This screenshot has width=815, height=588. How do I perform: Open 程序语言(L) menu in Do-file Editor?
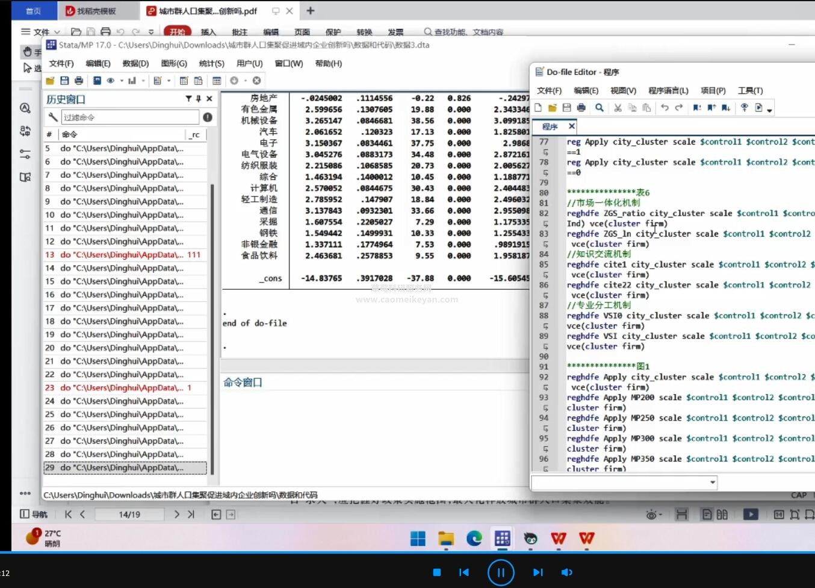[668, 90]
